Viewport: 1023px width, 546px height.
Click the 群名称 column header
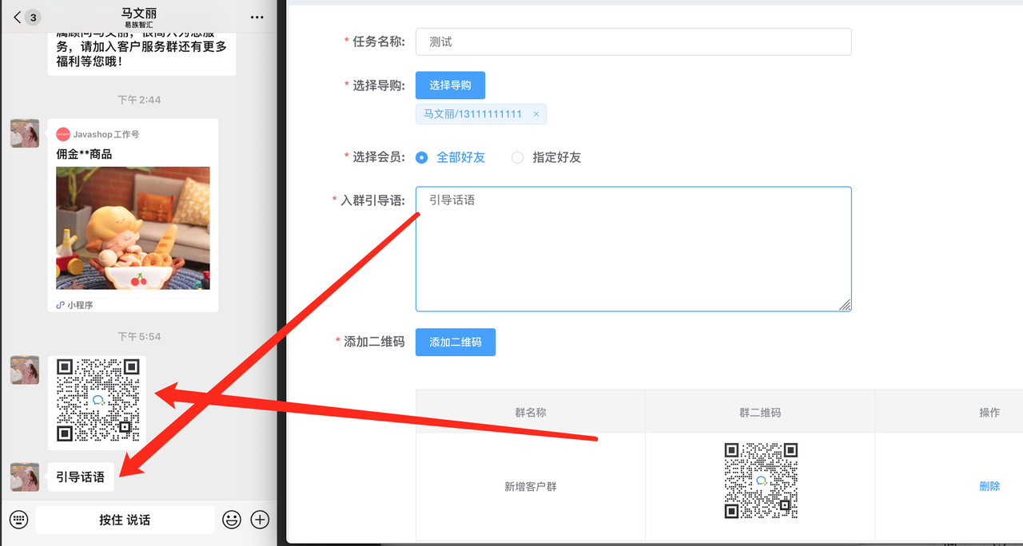click(531, 413)
